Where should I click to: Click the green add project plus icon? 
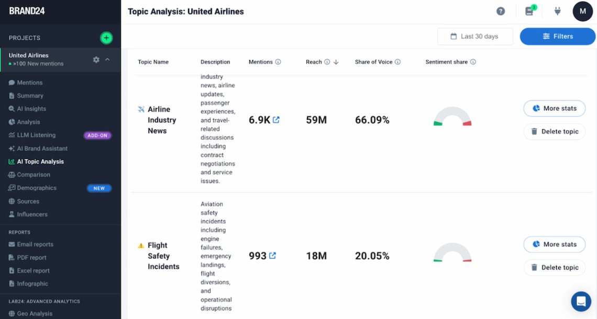click(x=106, y=38)
